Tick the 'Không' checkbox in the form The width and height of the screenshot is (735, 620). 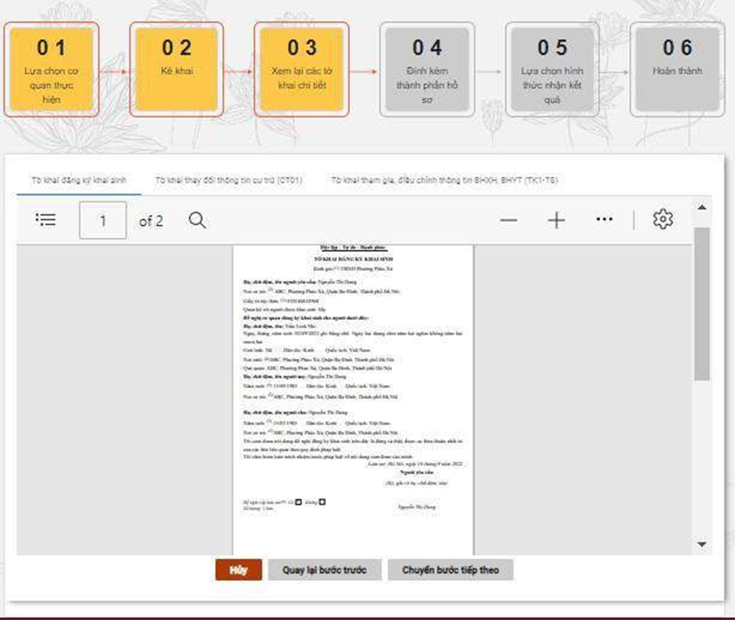pos(323,502)
